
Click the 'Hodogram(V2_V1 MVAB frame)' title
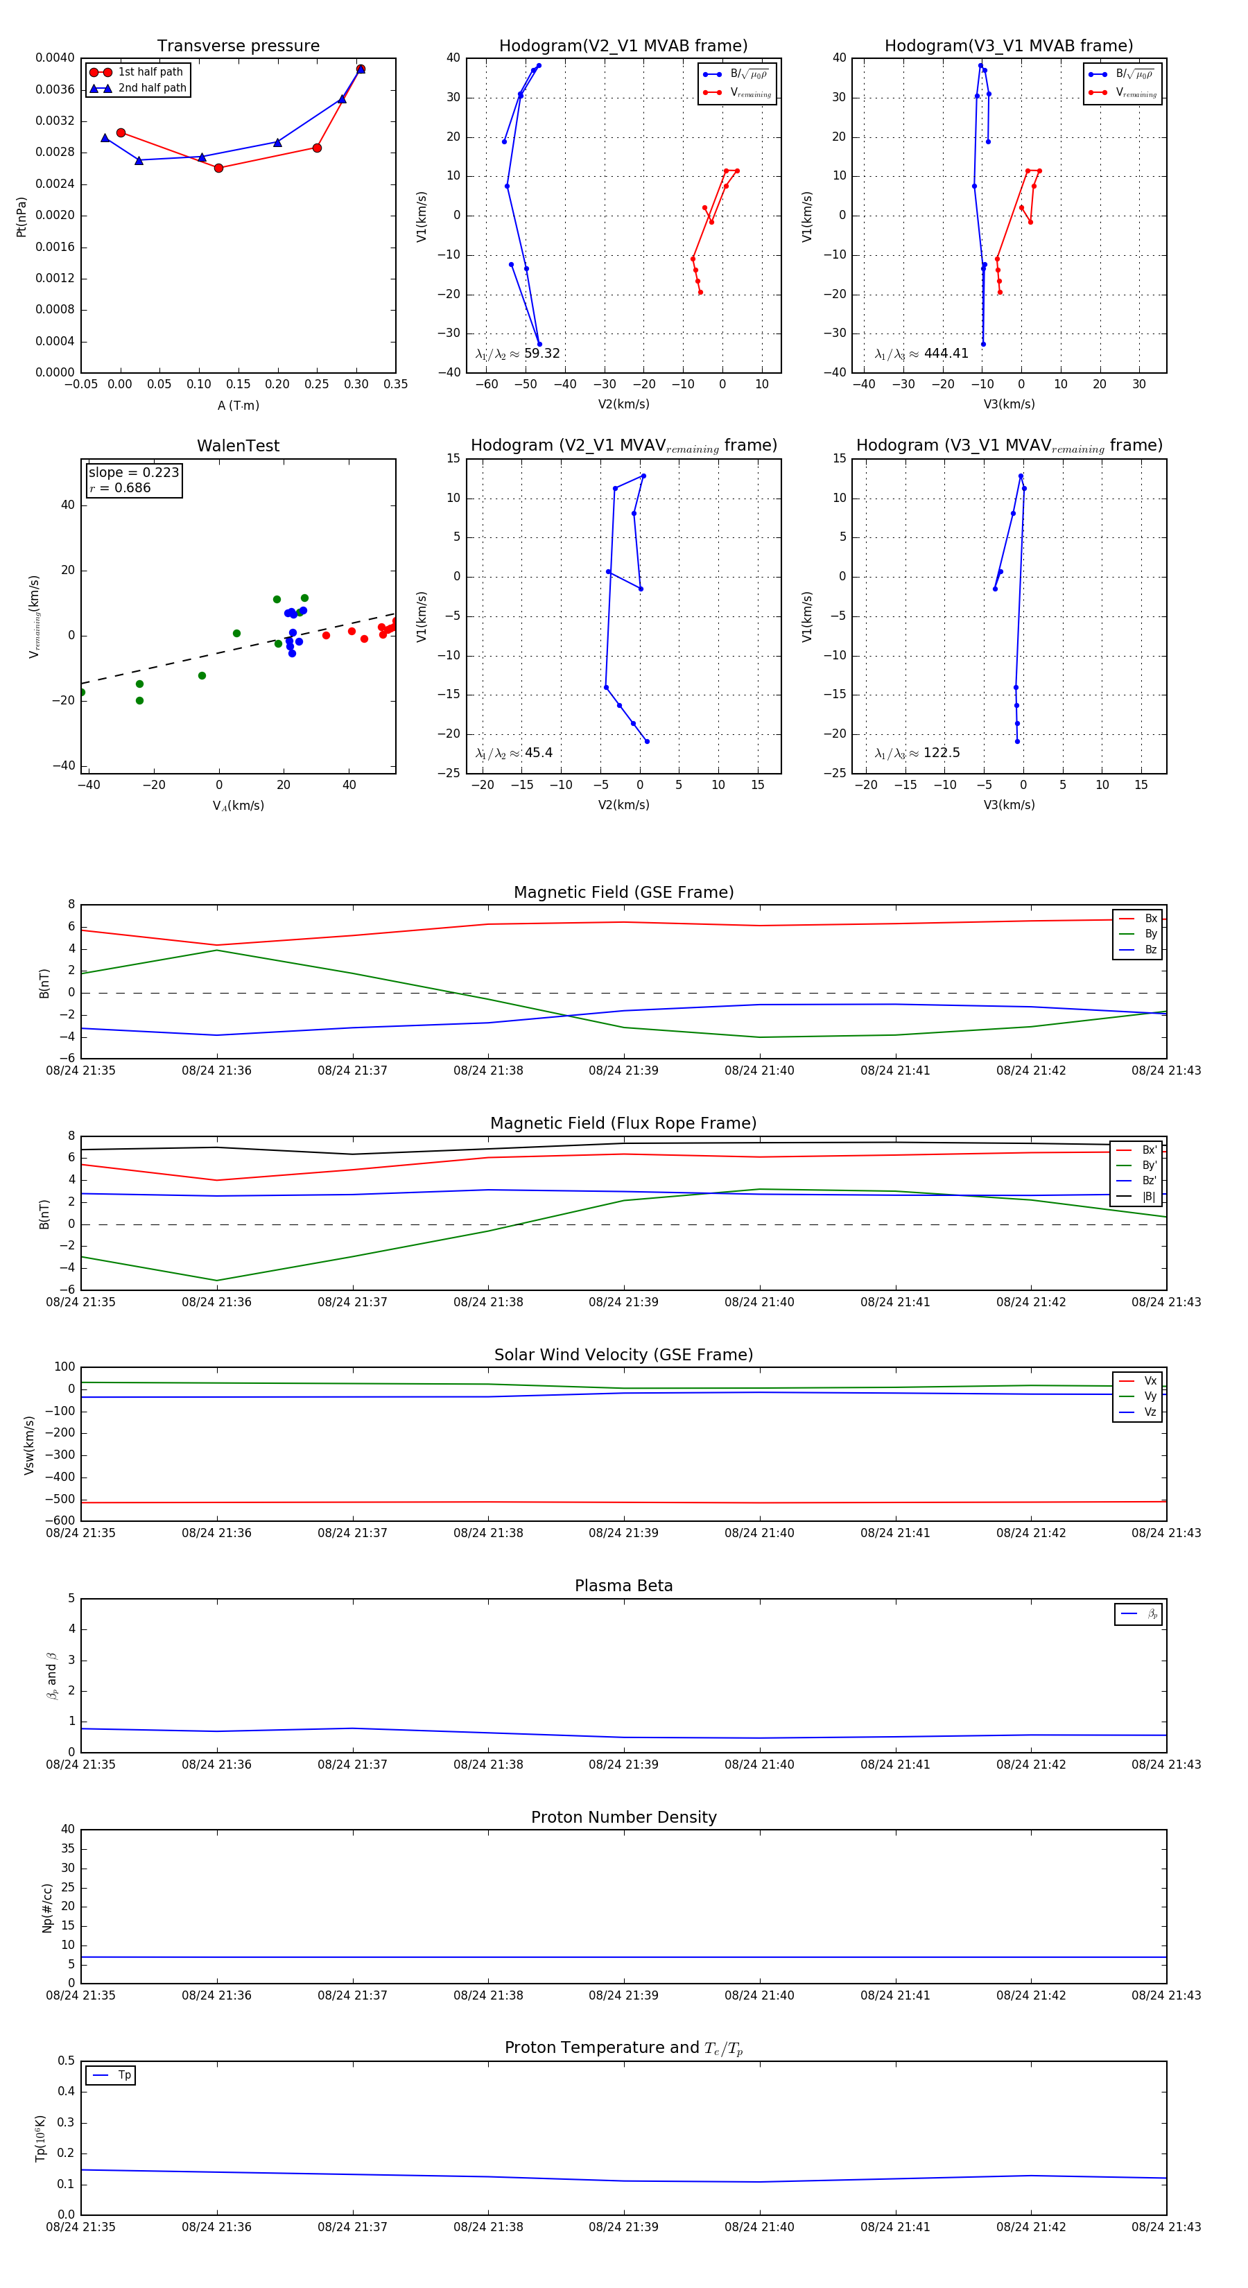point(623,45)
